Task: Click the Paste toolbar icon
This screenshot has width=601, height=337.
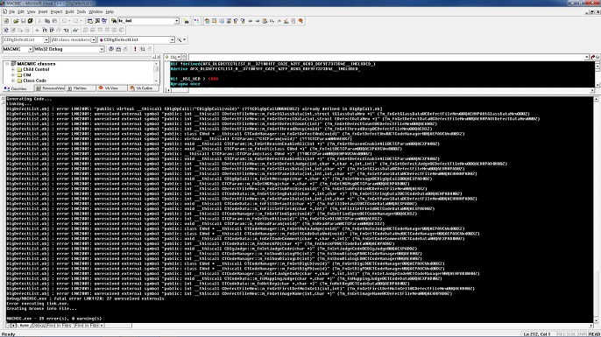Action: 54,21
